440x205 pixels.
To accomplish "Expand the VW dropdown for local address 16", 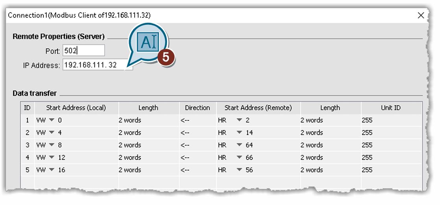I will tap(52, 170).
